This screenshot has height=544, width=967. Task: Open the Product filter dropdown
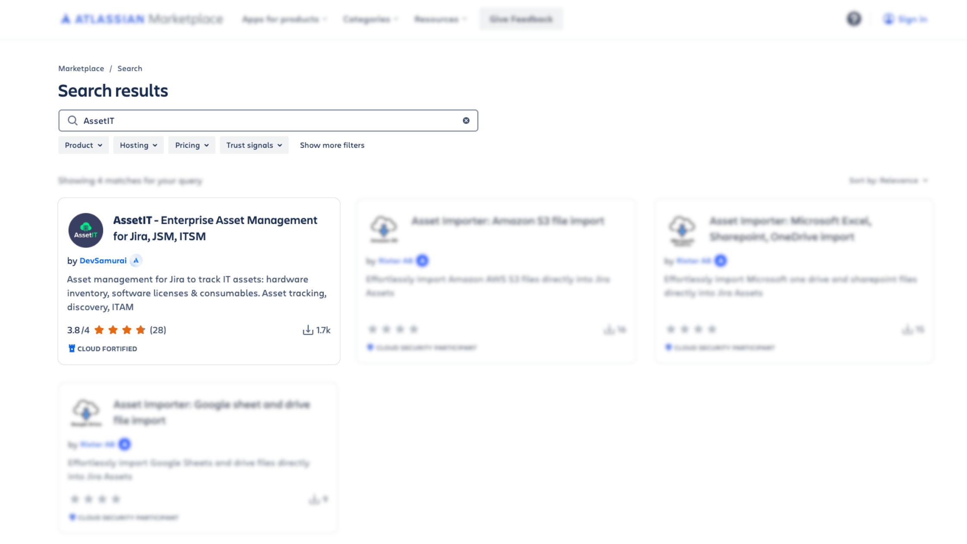(83, 145)
